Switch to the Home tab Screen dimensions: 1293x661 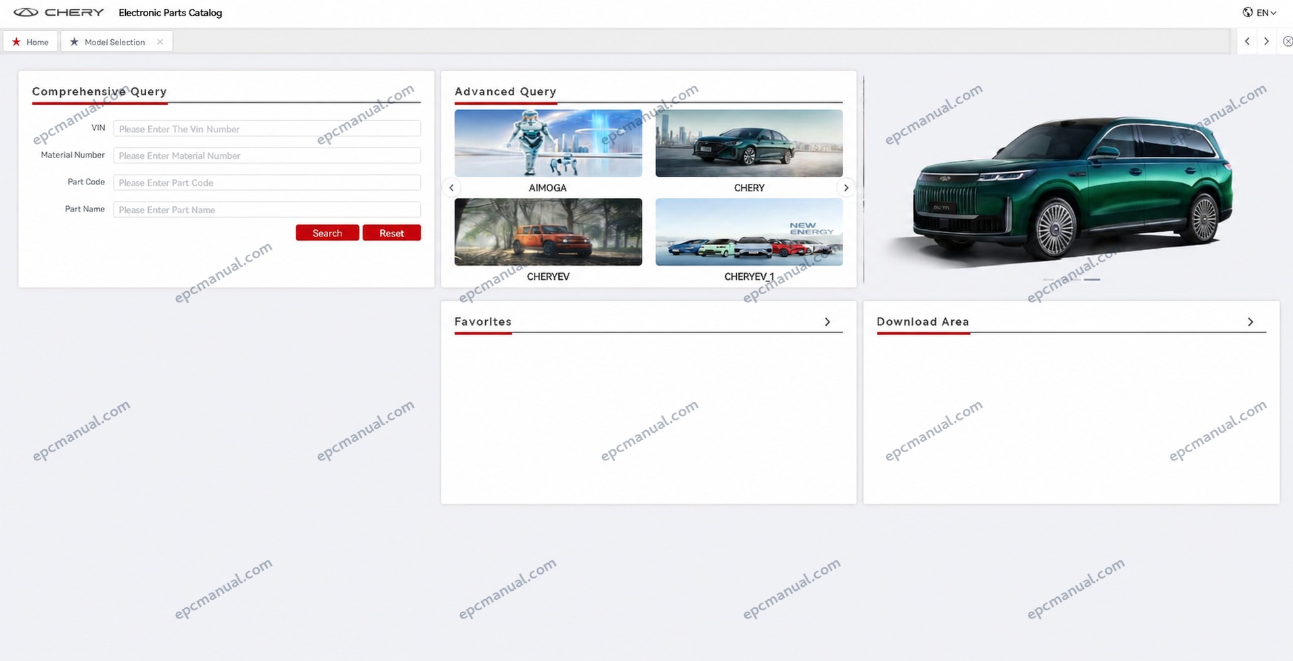(x=30, y=42)
